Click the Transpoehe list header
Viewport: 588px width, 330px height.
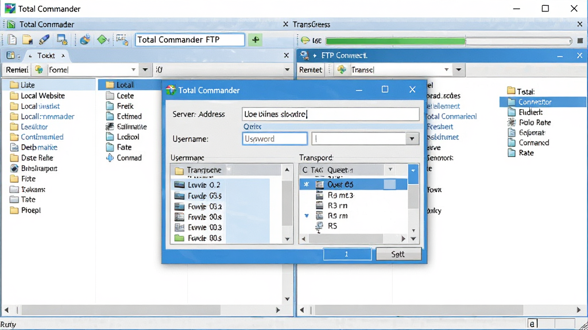(225, 170)
